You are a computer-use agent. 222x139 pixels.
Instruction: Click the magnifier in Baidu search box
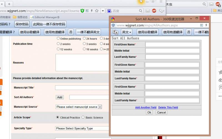coord(140,11)
